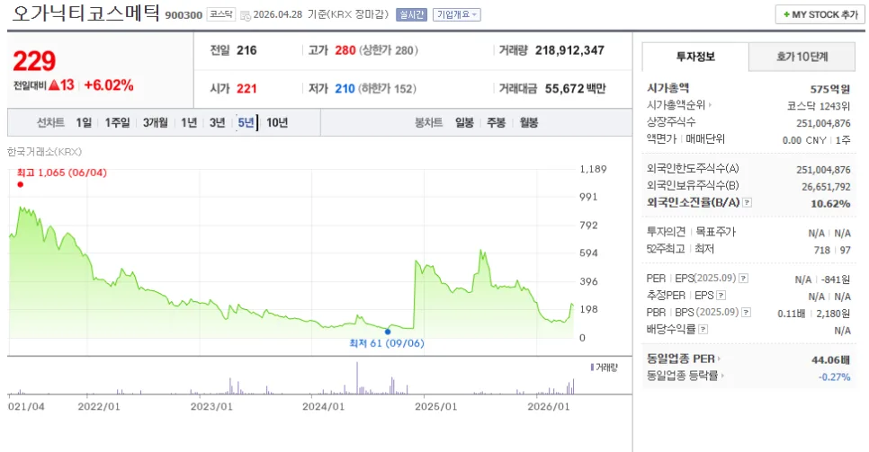Click the 거래대금 value 55,672 백만
This screenshot has width=869, height=452.
(575, 89)
